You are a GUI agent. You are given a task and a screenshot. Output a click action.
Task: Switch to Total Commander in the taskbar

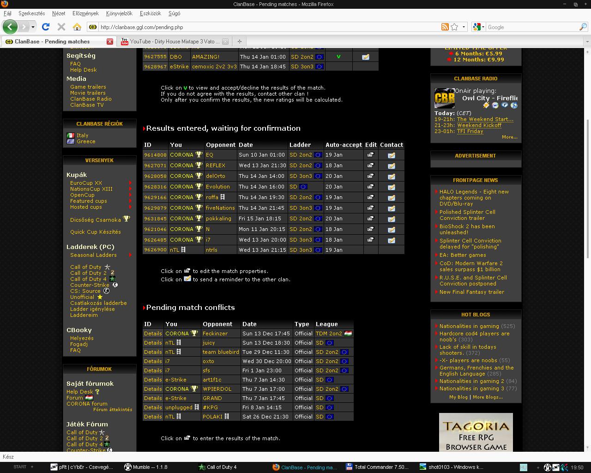pos(377,467)
